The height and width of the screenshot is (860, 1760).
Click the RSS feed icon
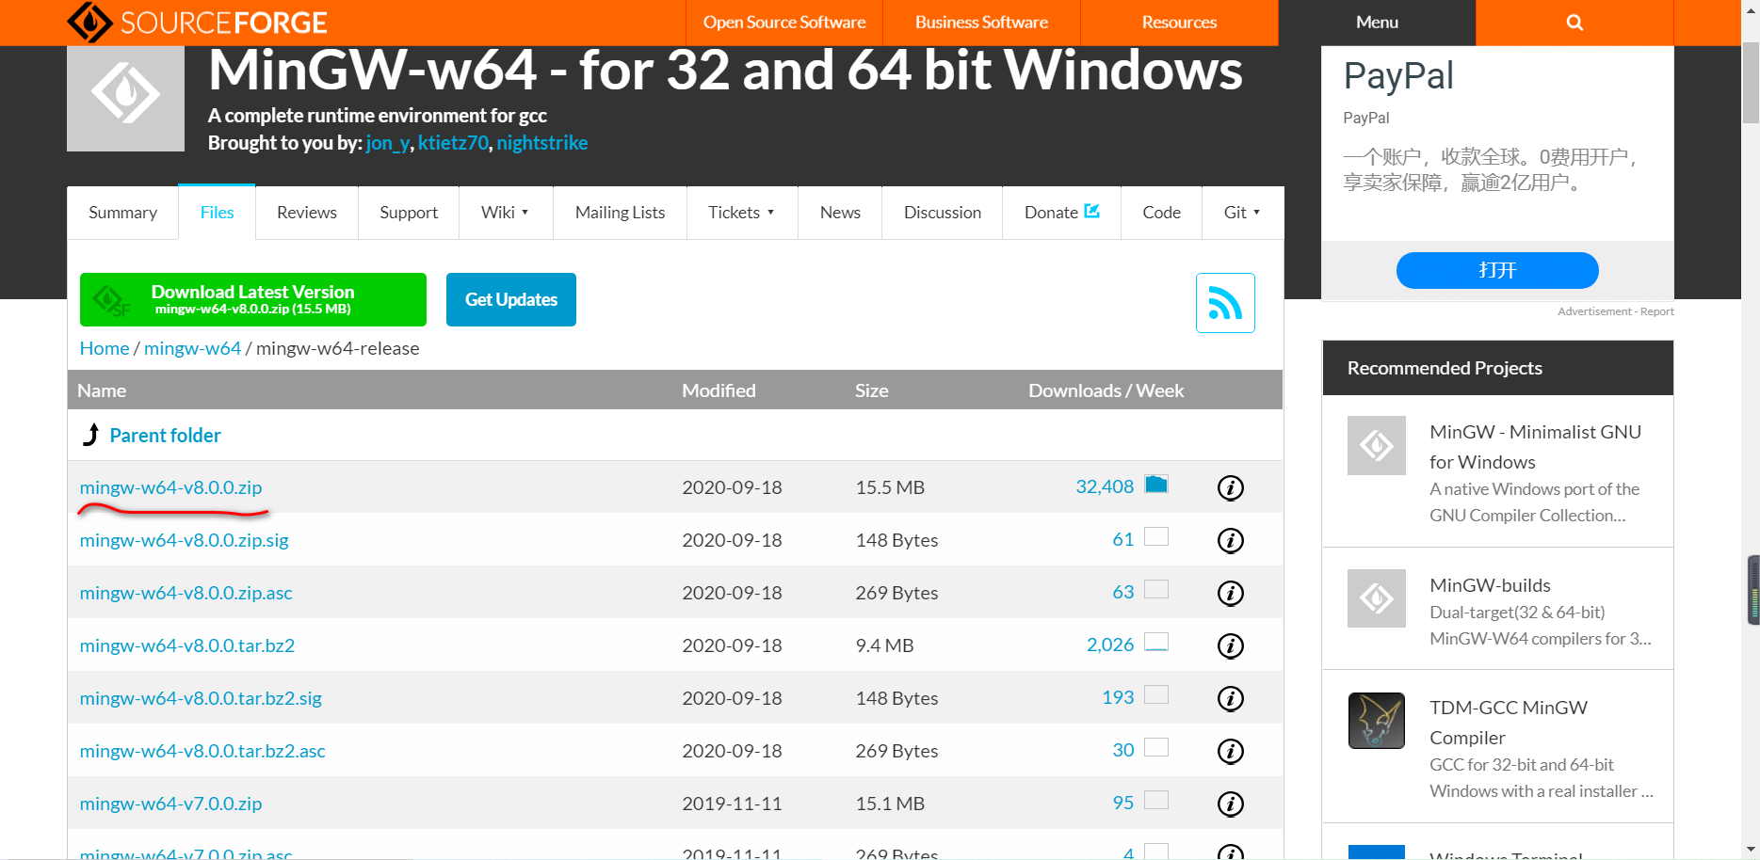pos(1225,303)
